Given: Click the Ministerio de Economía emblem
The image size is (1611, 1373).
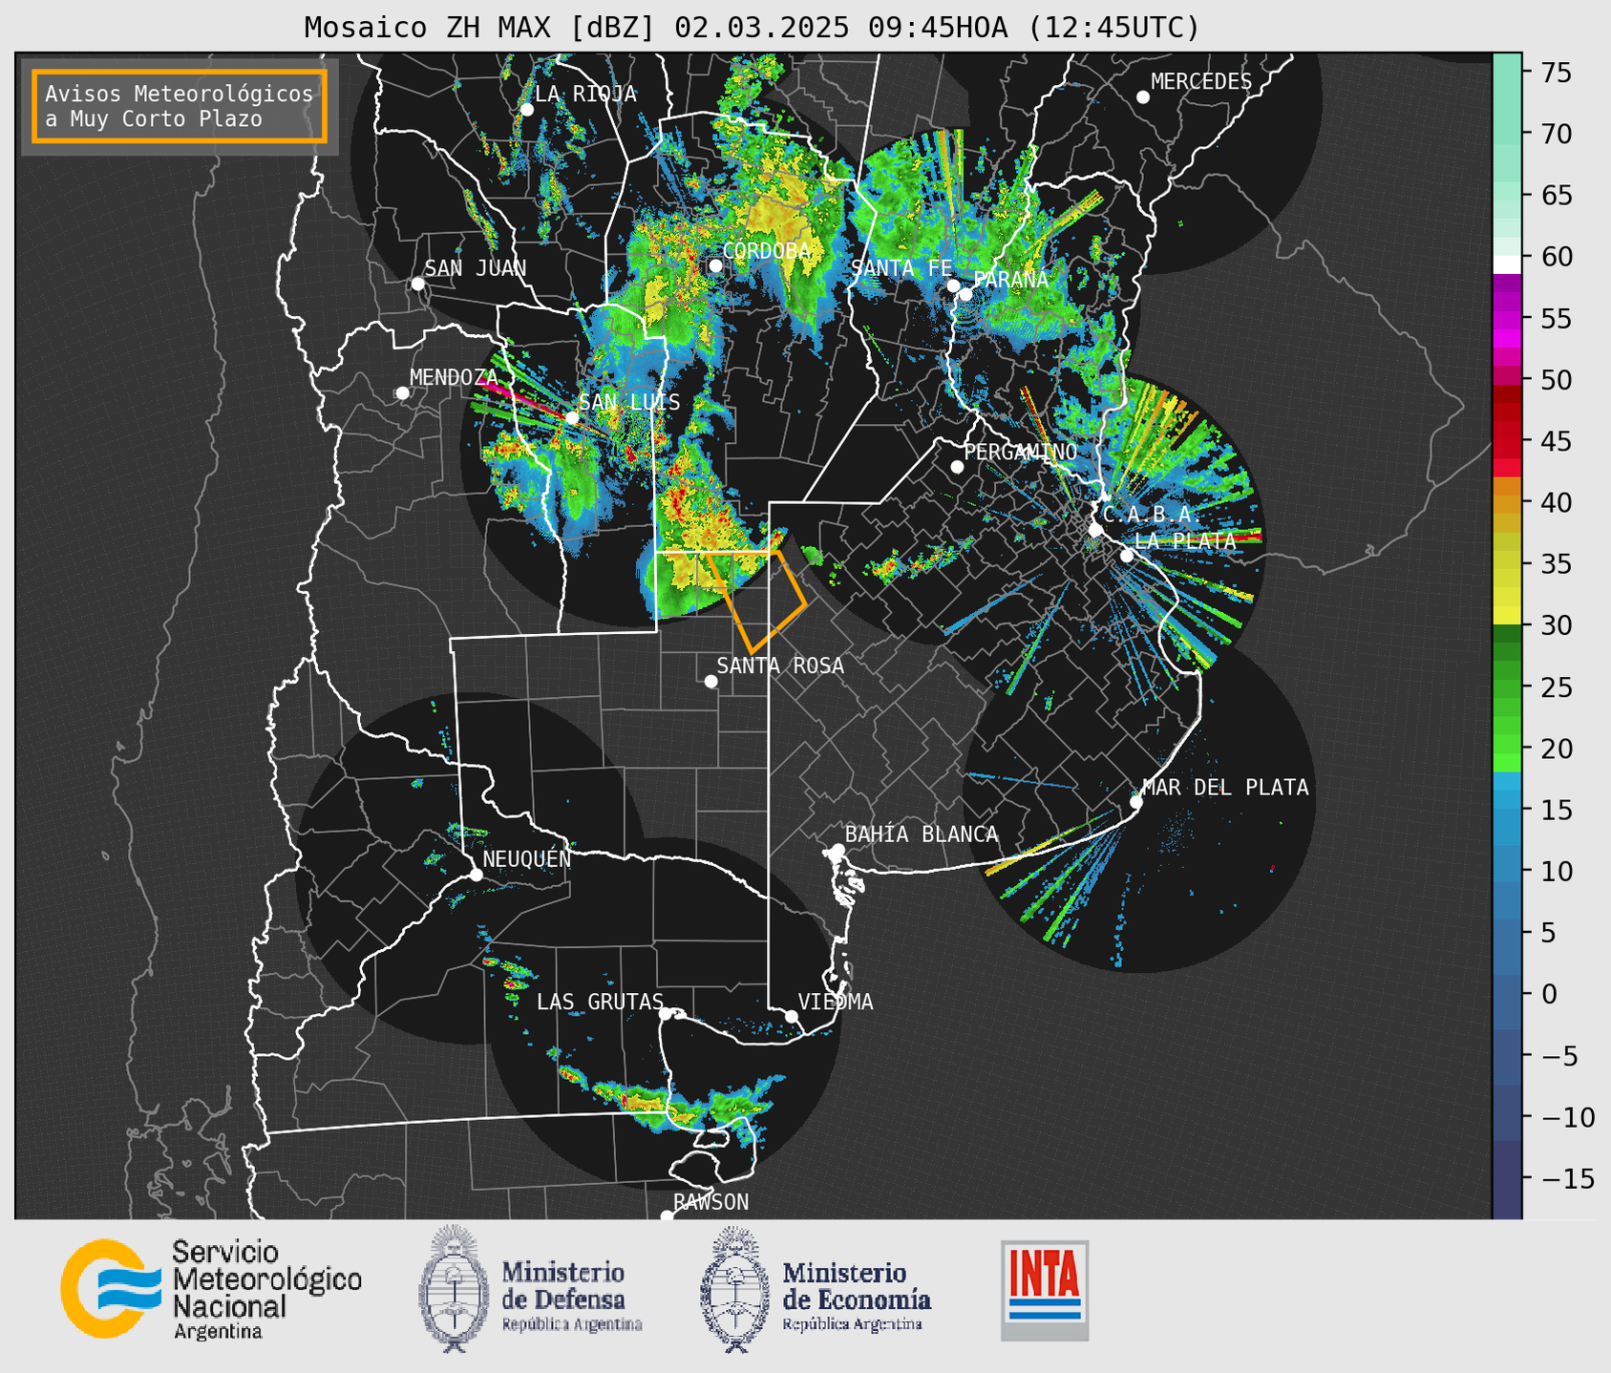Looking at the screenshot, I should (x=734, y=1289).
